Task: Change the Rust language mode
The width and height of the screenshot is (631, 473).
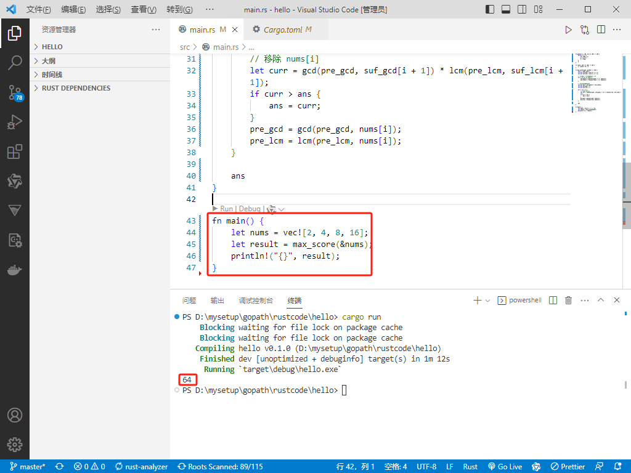Action: pyautogui.click(x=470, y=467)
